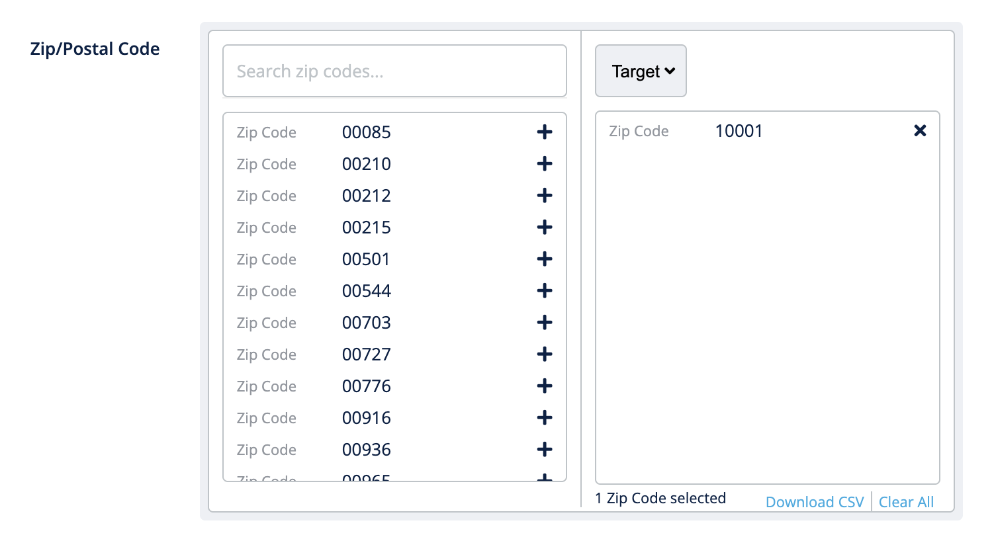Add zip code 00085 with plus icon
Screen dimensions: 994x537
tap(544, 132)
